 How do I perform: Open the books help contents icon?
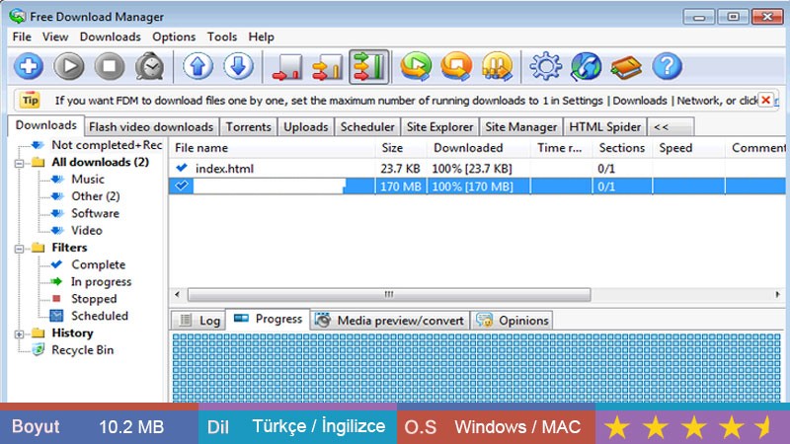coord(626,66)
